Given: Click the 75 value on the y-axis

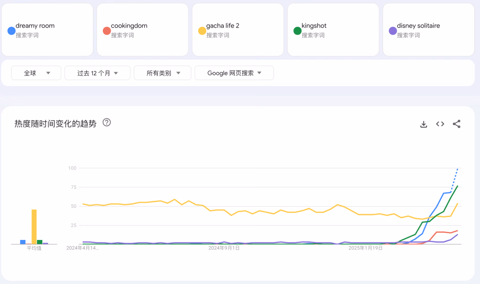Looking at the screenshot, I should tap(73, 187).
